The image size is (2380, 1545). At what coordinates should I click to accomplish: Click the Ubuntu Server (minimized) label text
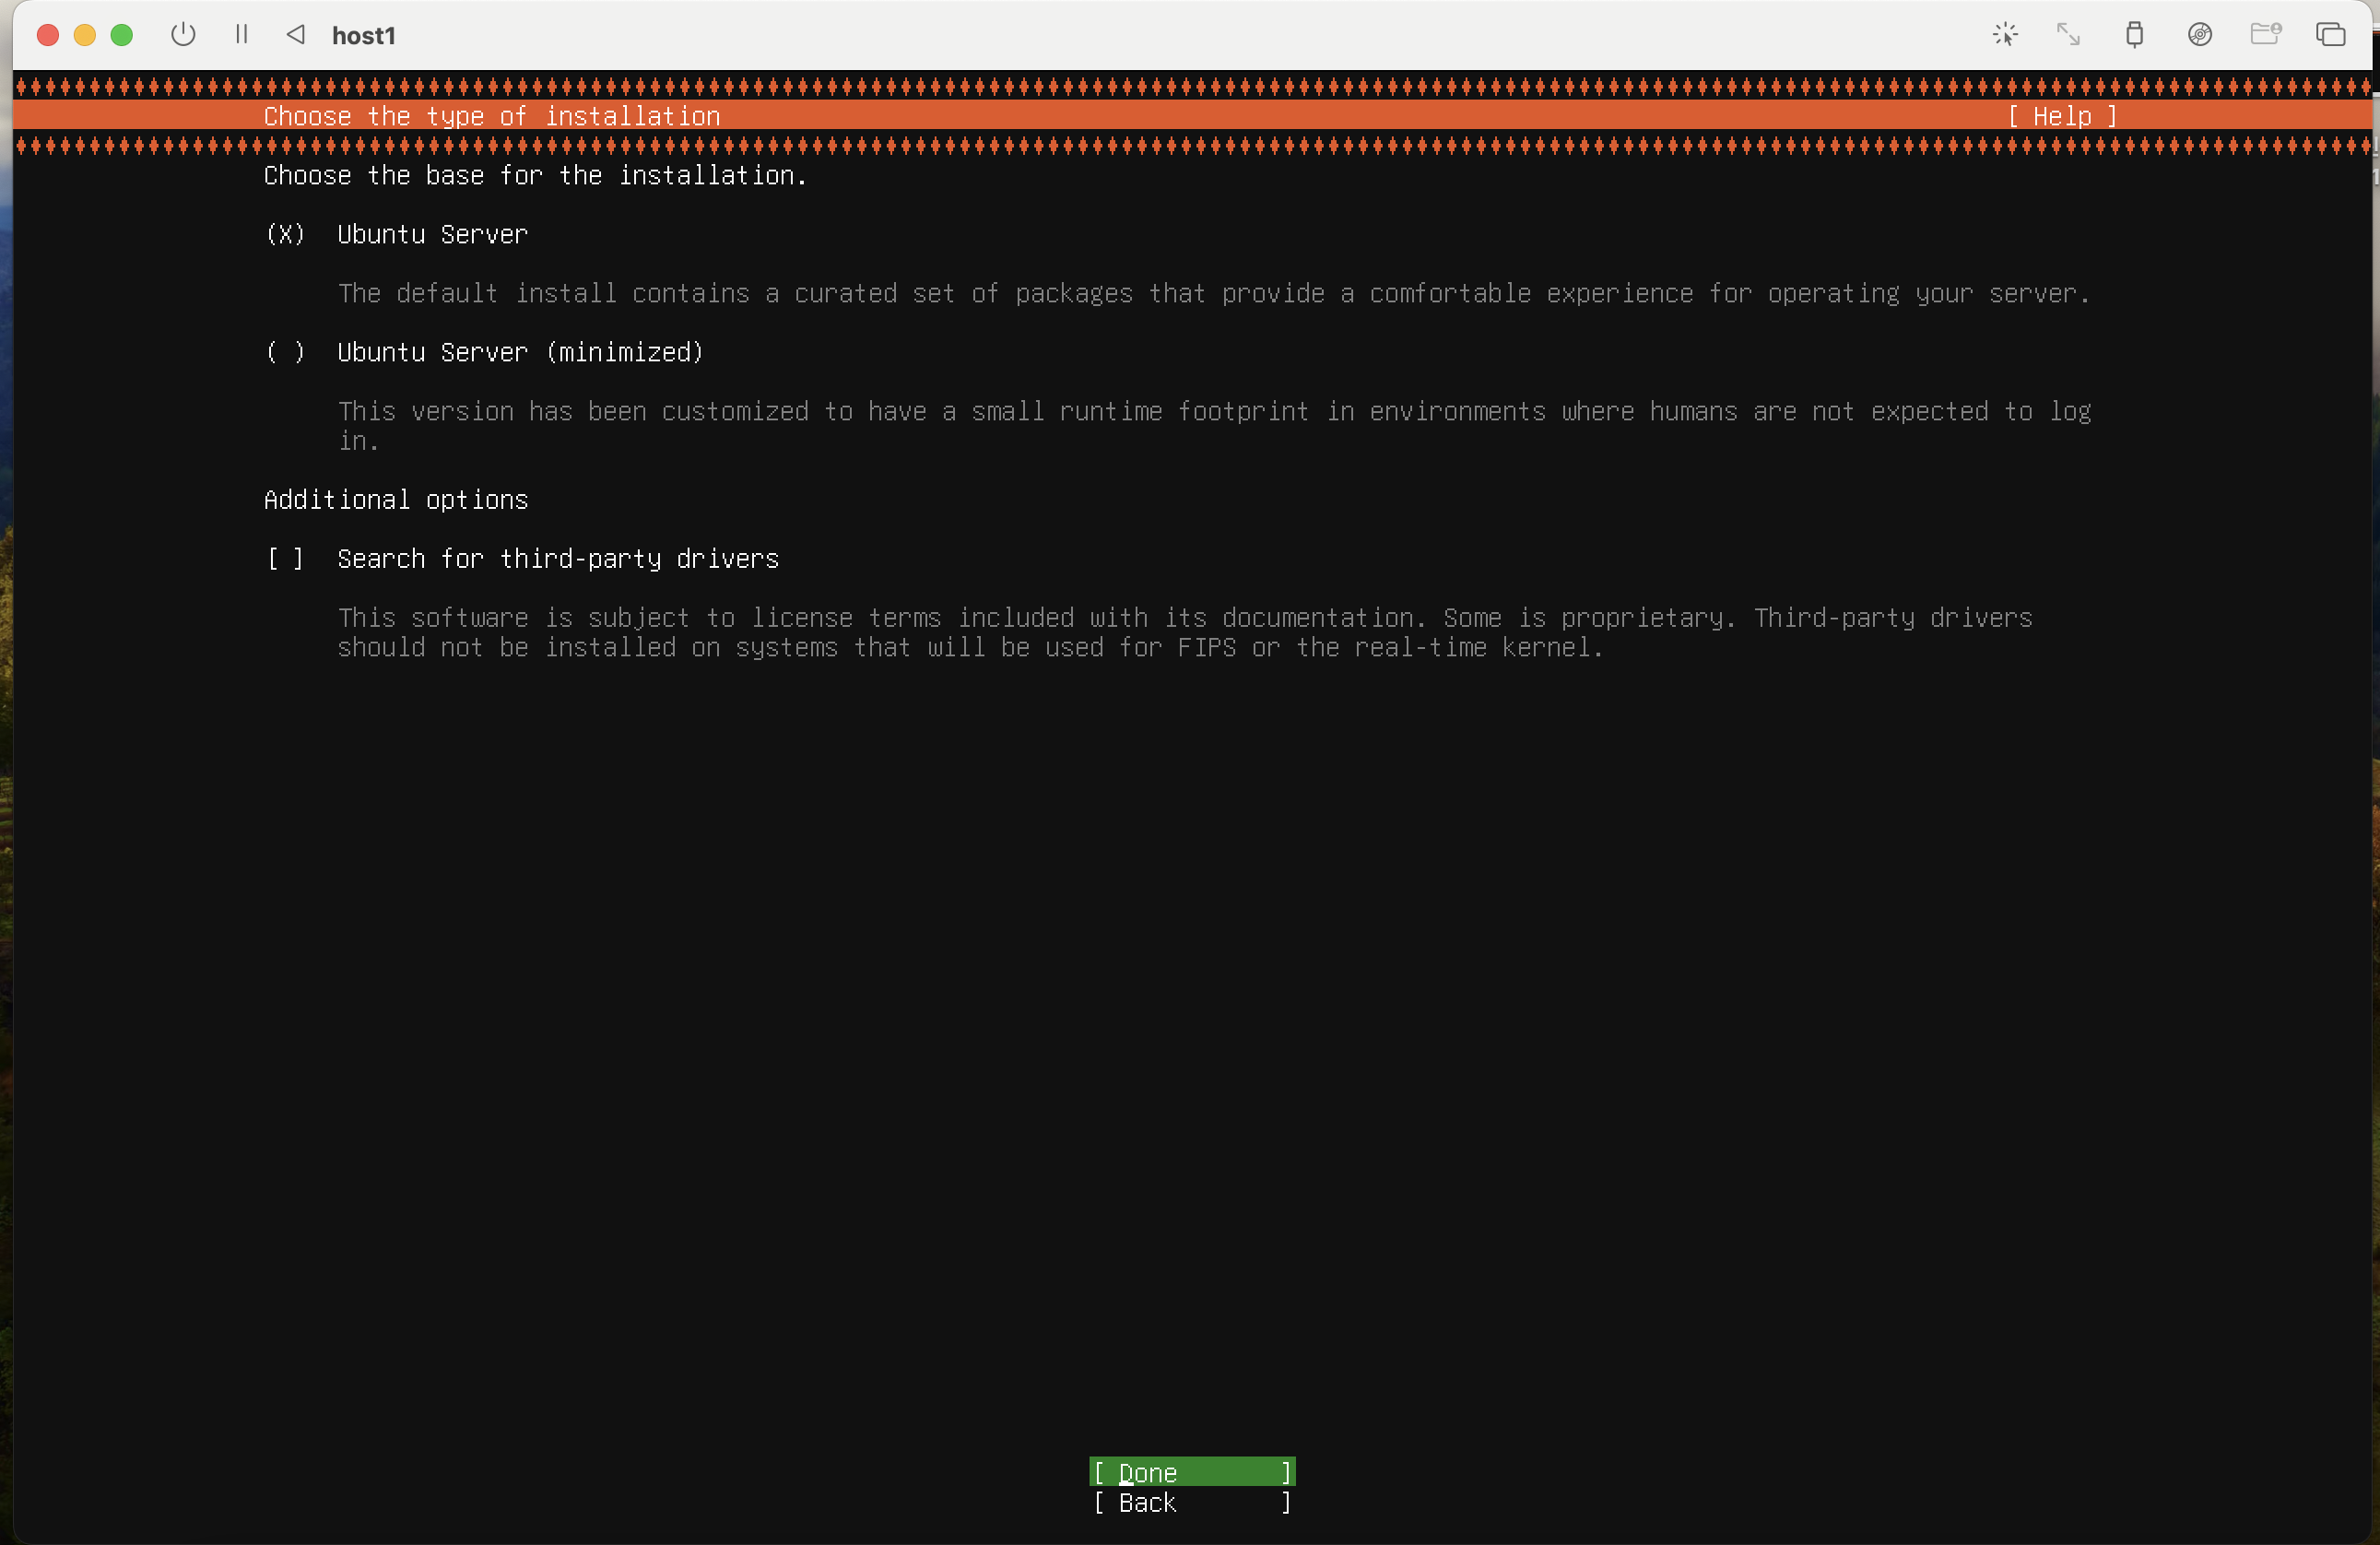520,352
